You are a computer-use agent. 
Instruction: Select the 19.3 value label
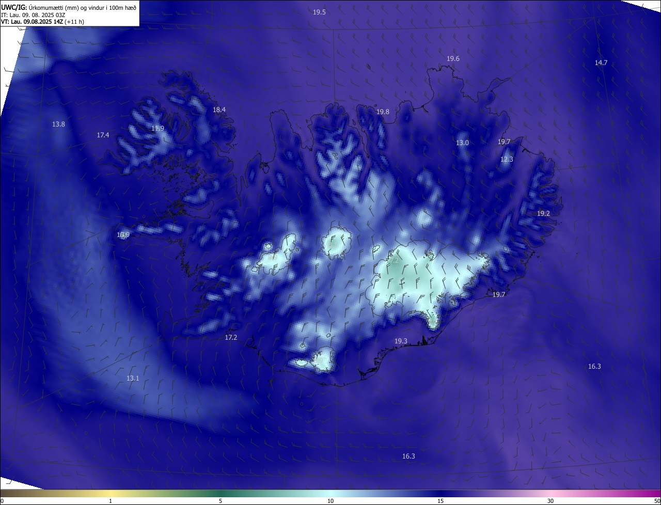click(x=401, y=341)
